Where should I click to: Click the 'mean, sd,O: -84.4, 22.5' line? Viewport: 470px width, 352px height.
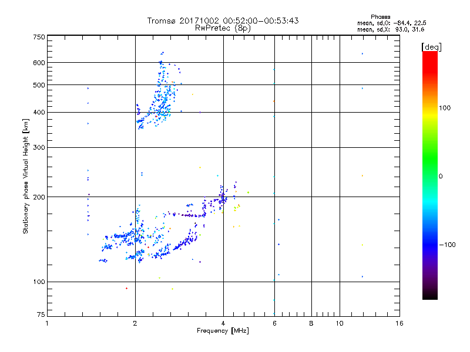(391, 23)
